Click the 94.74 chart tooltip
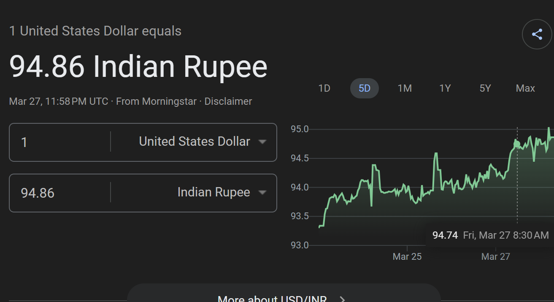 490,235
